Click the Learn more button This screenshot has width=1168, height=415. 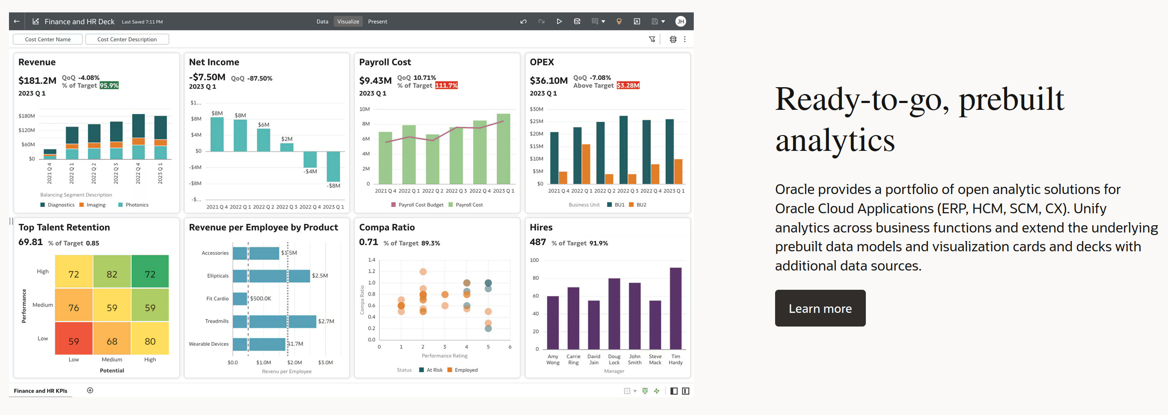coord(820,308)
